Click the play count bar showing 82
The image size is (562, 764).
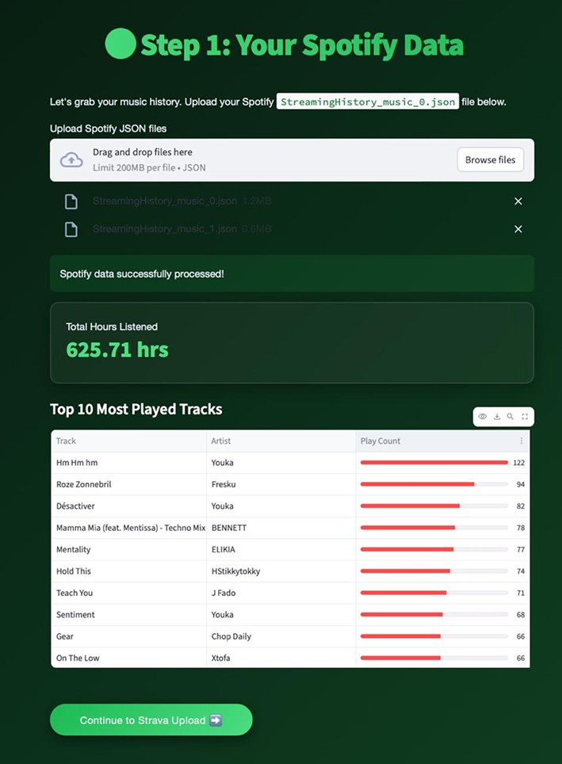(x=434, y=506)
